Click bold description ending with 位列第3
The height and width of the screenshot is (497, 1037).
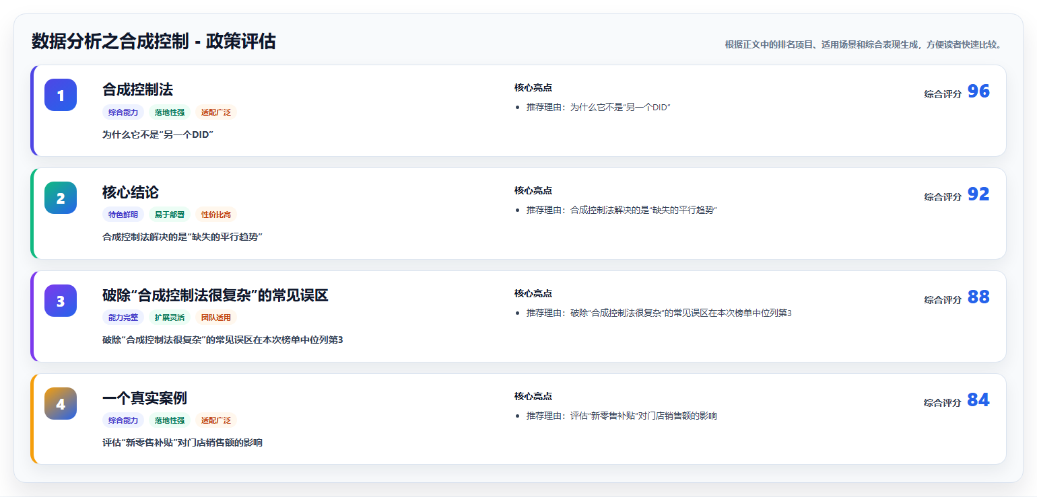coord(223,340)
